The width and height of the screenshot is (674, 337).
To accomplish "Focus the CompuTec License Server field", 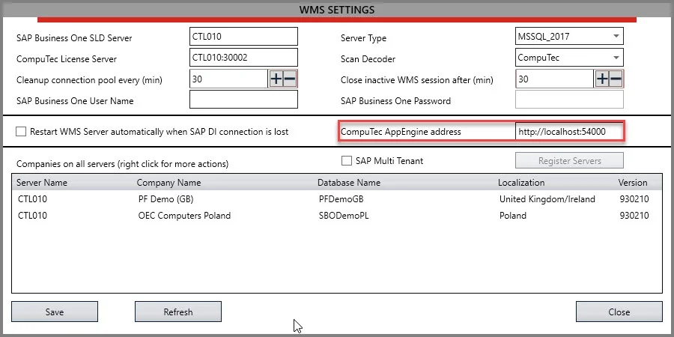I will point(243,57).
